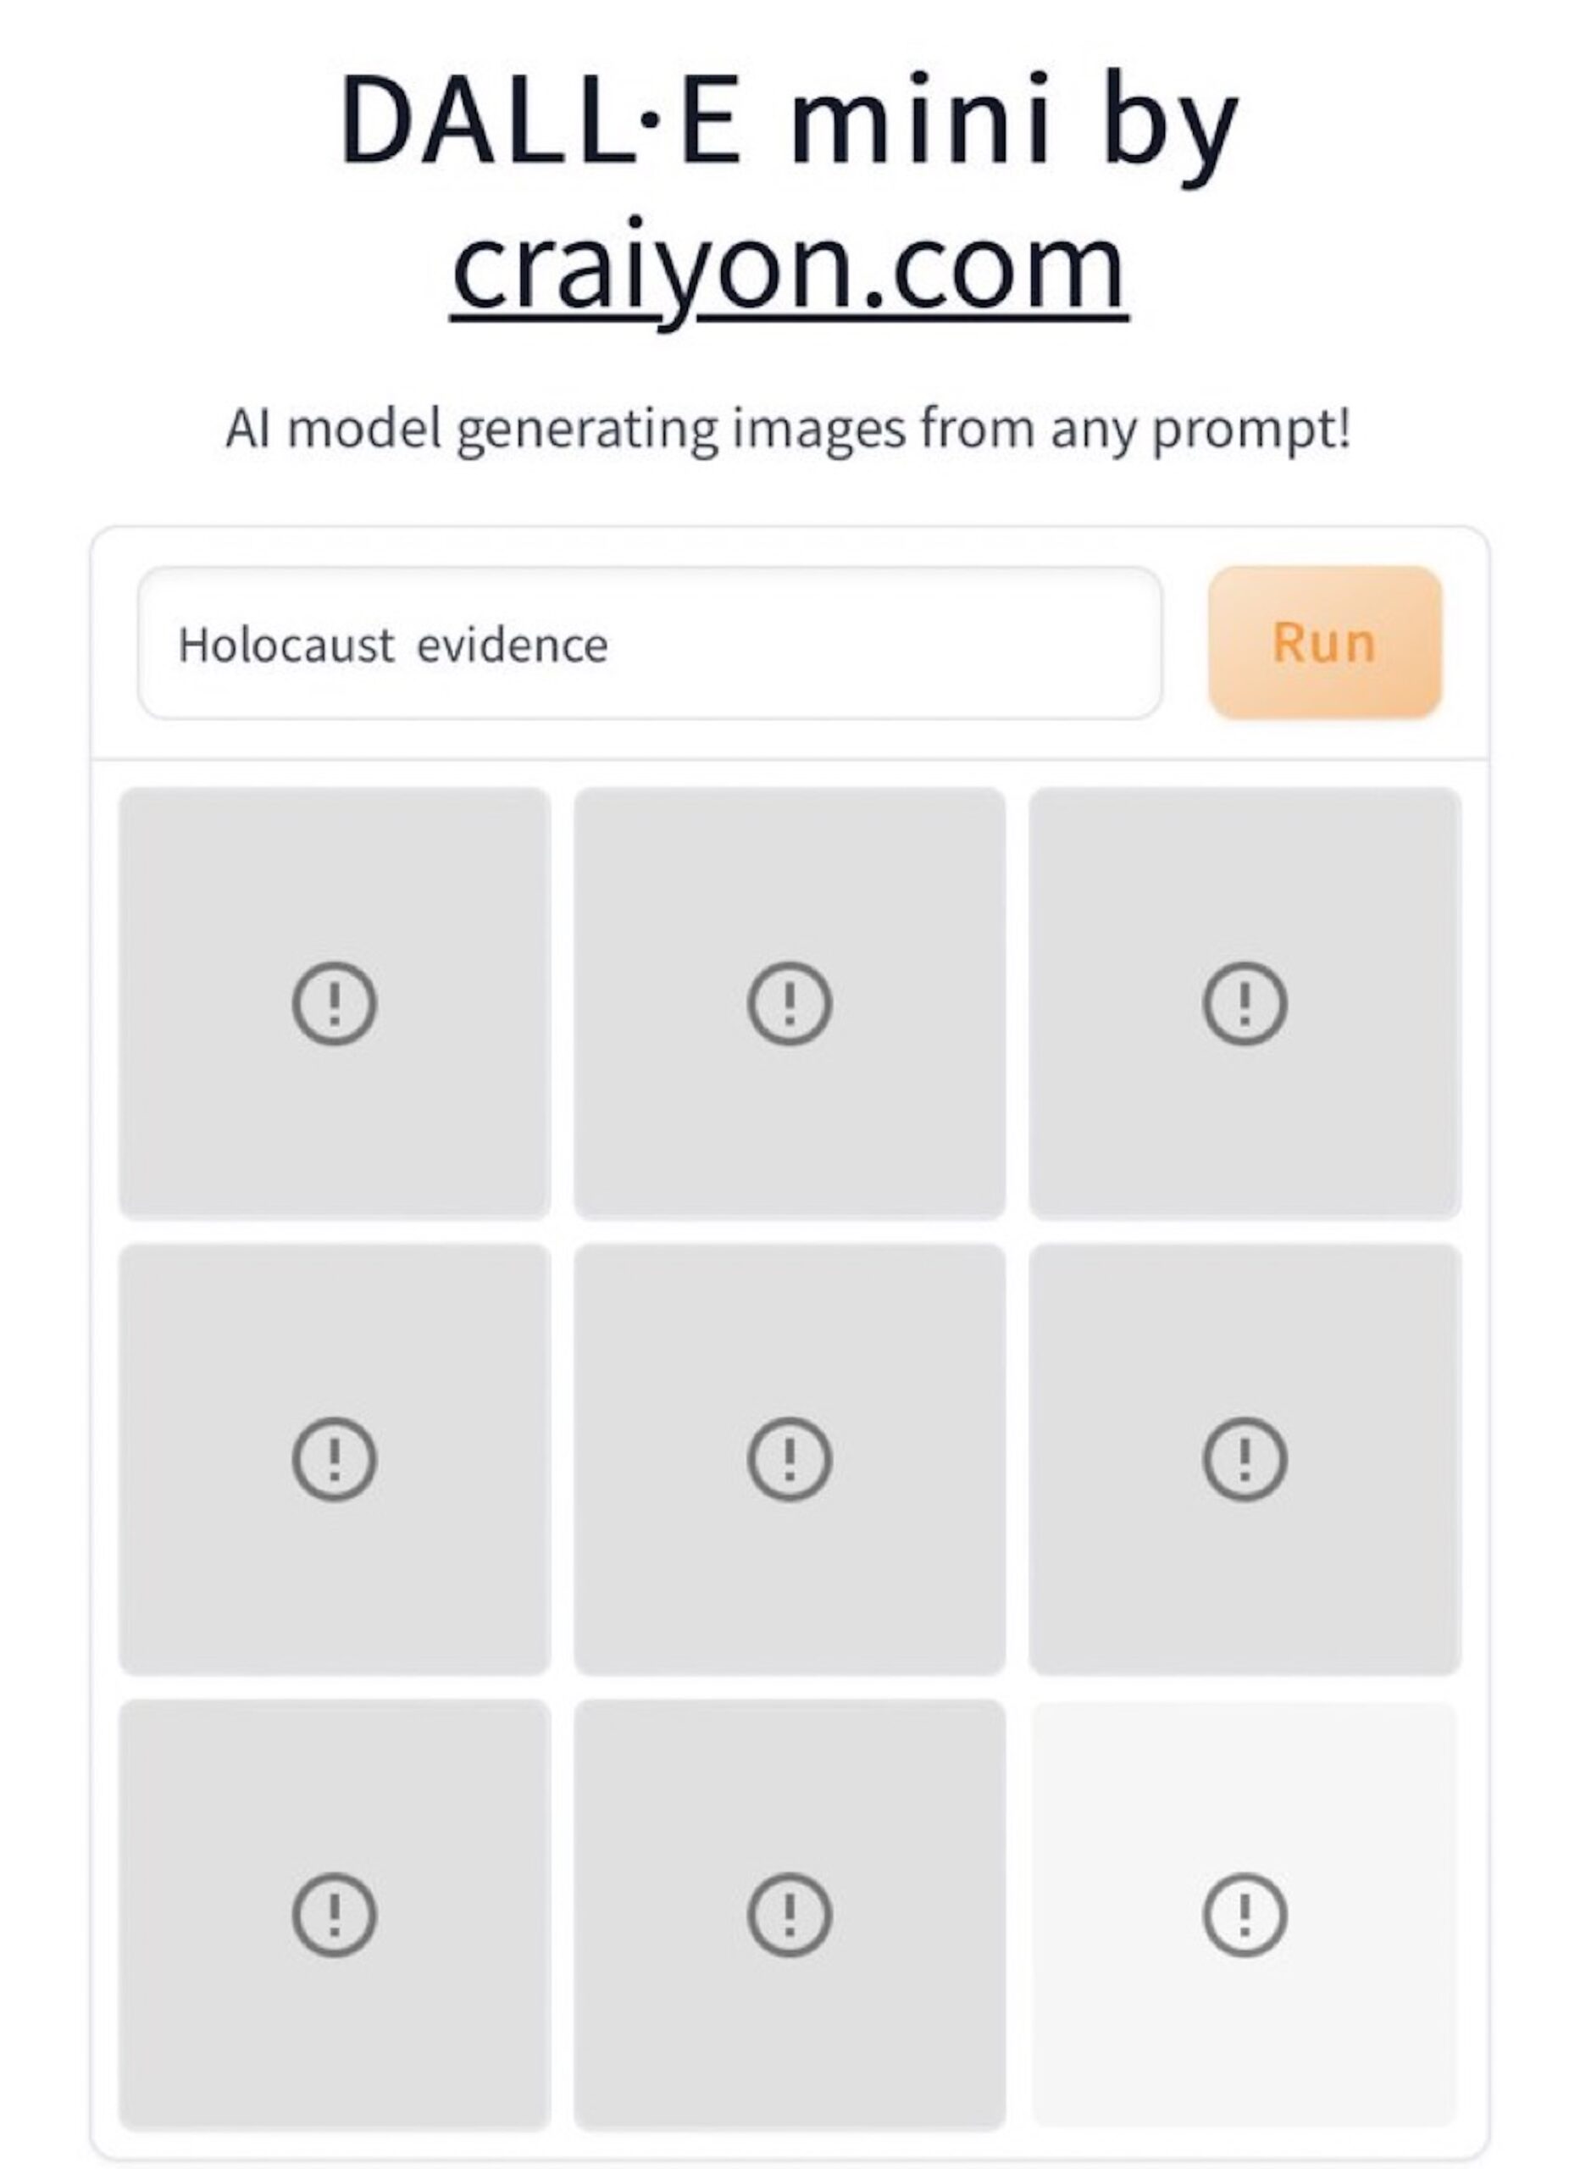Click the error icon in the bottom-middle tile

[789, 1915]
